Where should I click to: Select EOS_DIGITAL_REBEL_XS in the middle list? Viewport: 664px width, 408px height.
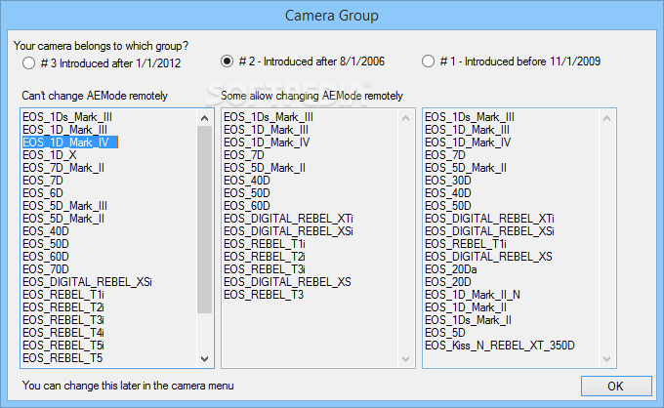tap(287, 282)
